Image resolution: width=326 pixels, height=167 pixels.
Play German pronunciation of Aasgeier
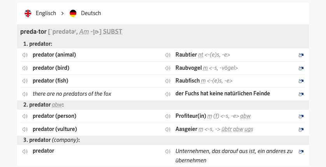point(168,129)
